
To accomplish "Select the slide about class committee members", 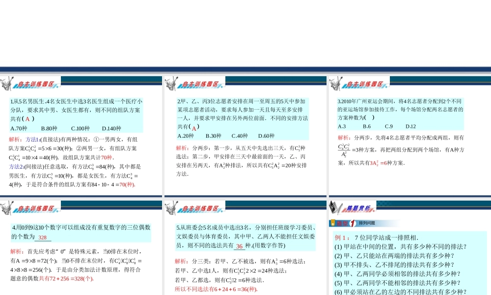I will tap(245, 248).
